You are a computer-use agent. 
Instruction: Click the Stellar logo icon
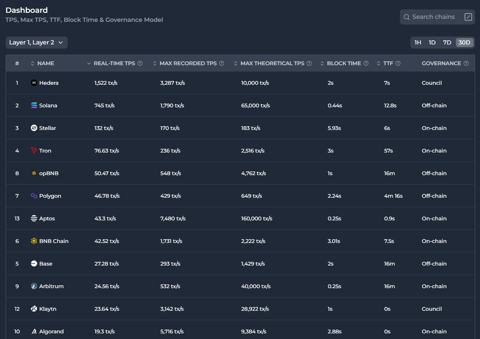[x=34, y=128]
